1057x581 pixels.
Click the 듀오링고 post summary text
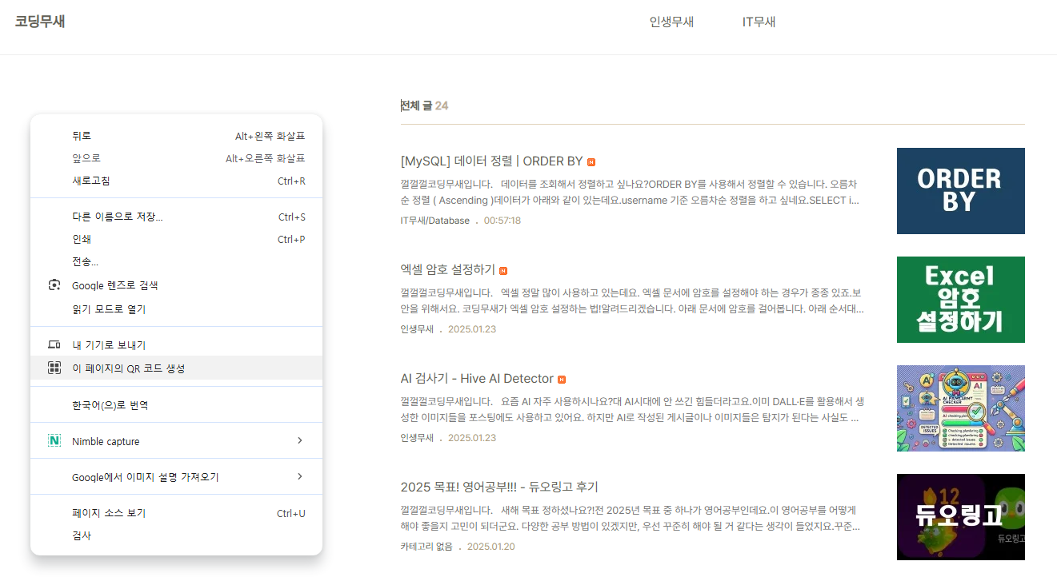point(632,518)
